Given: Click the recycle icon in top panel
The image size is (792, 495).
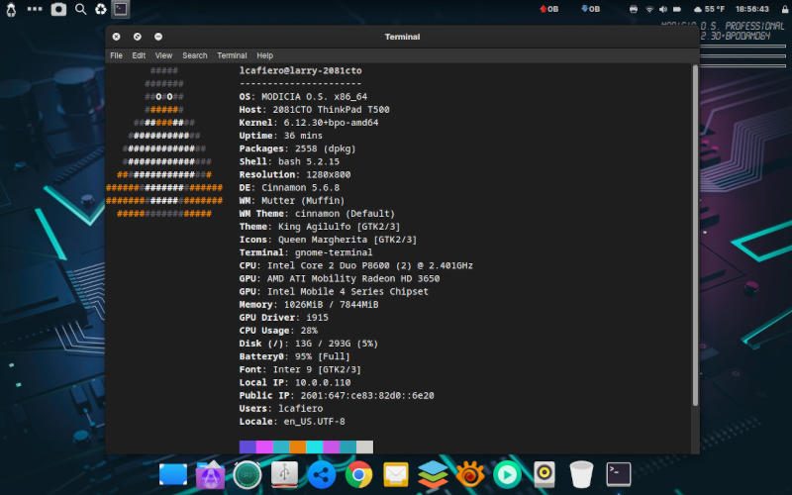Looking at the screenshot, I should (101, 9).
